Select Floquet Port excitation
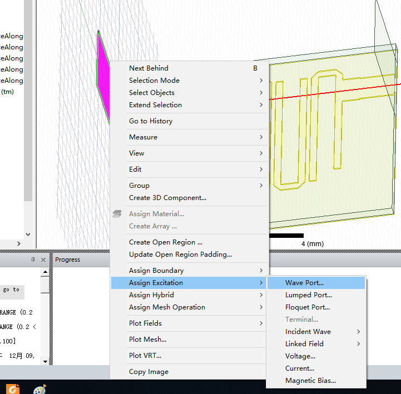Viewport: 401px width, 394px height. pyautogui.click(x=316, y=307)
